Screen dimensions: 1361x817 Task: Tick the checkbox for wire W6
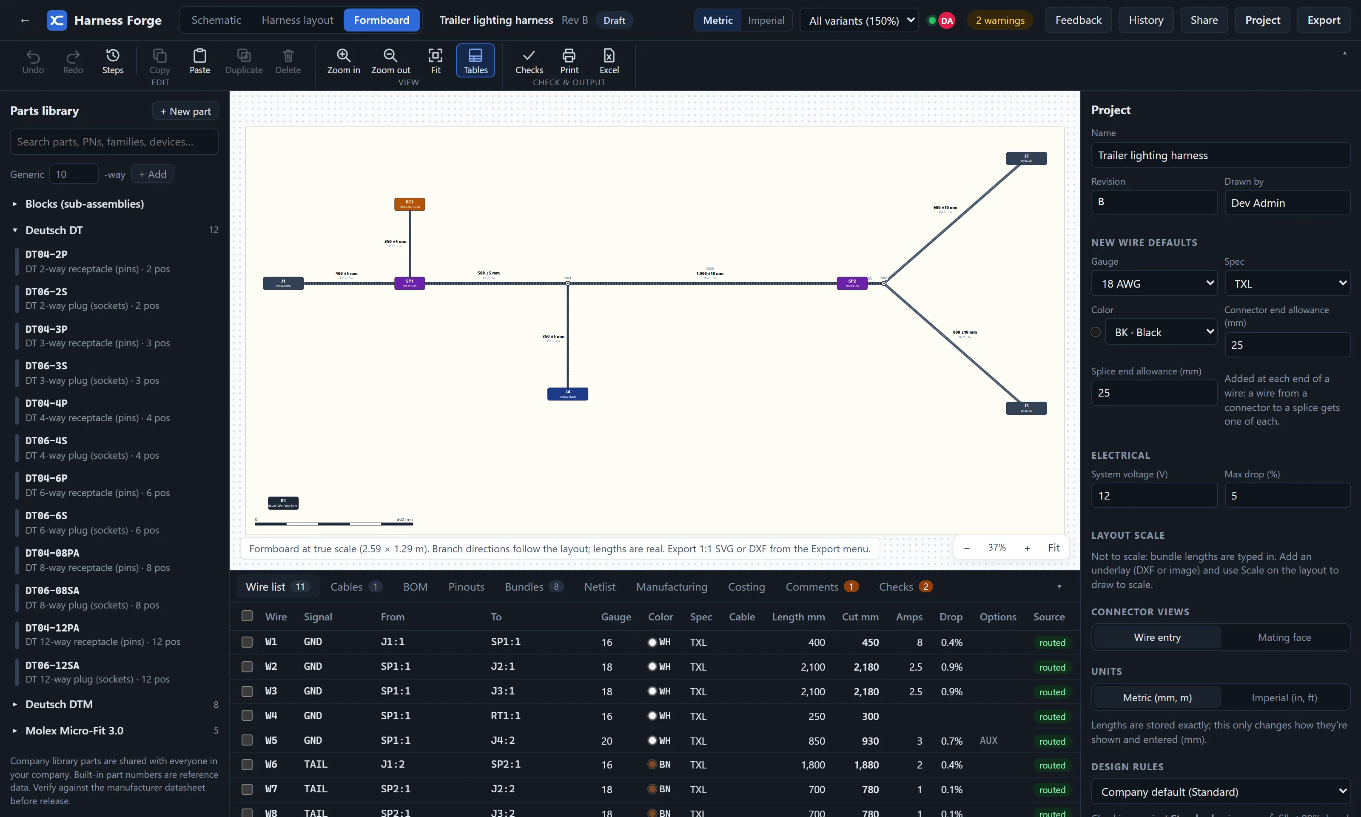pos(247,765)
